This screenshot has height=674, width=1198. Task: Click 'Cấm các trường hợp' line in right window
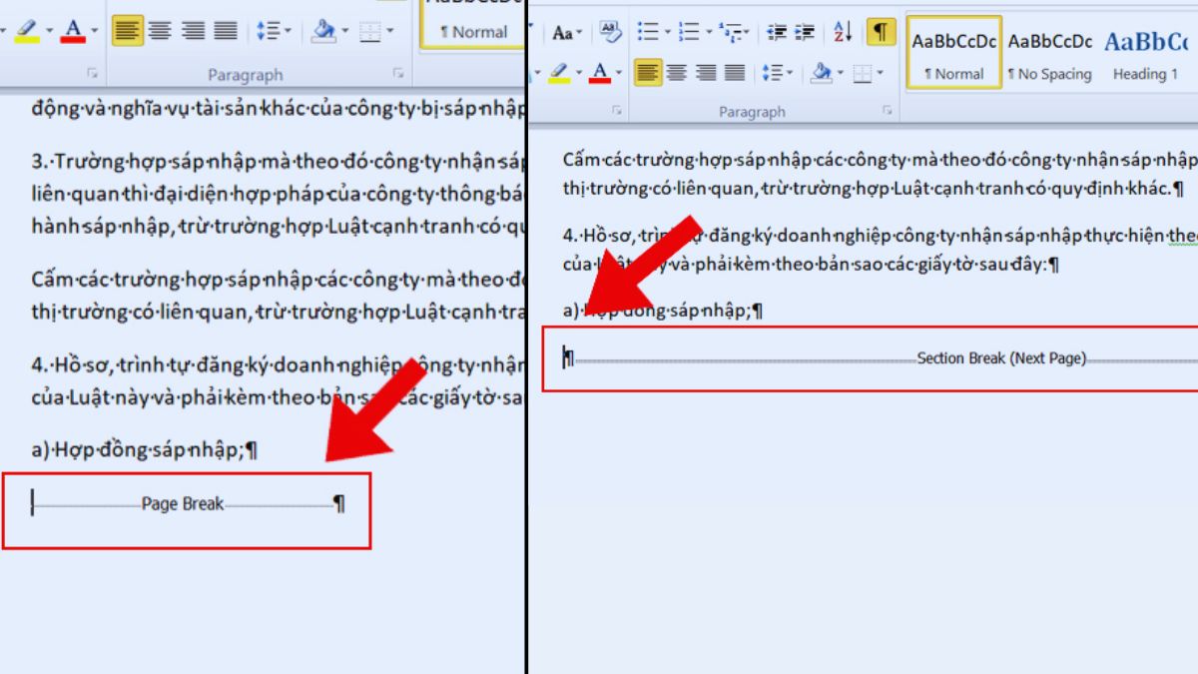click(879, 161)
